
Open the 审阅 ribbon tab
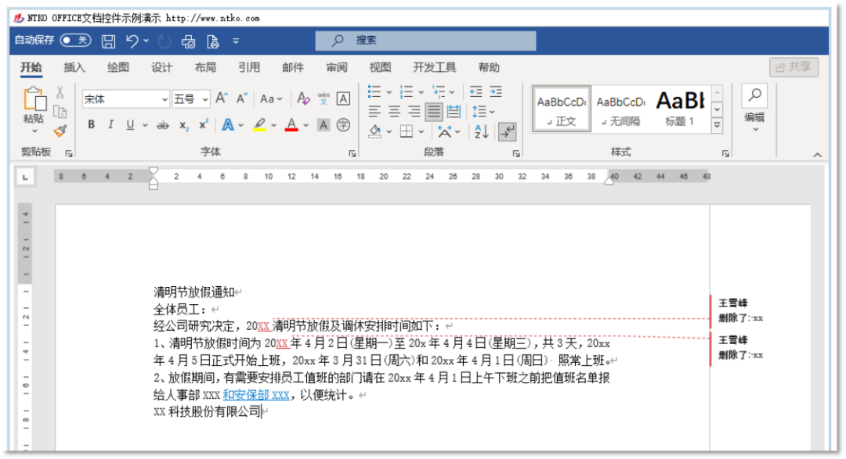tap(337, 67)
